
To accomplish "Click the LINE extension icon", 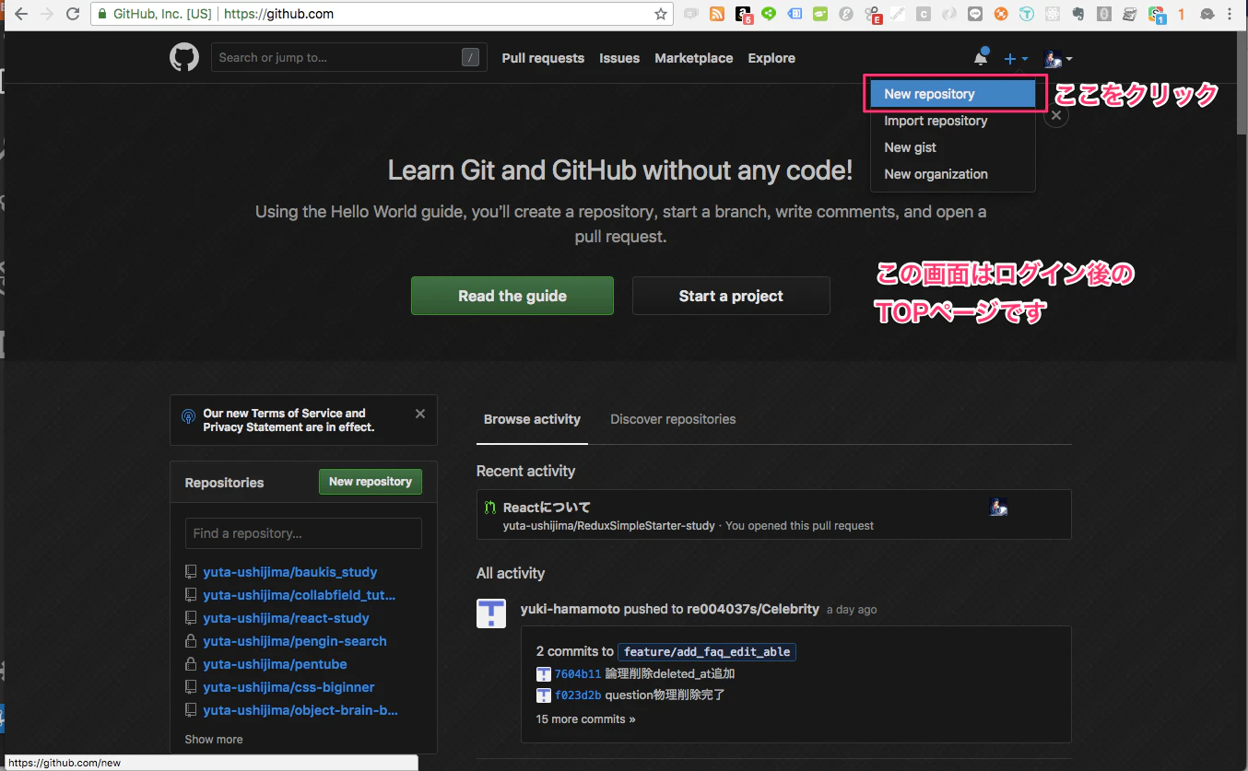I will click(x=973, y=14).
